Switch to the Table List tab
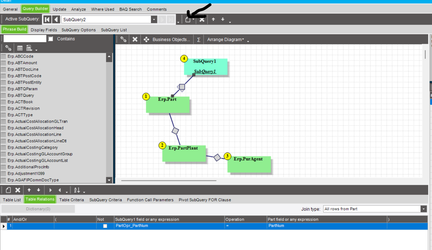Screen dimensions: 432x250 (x=12, y=200)
